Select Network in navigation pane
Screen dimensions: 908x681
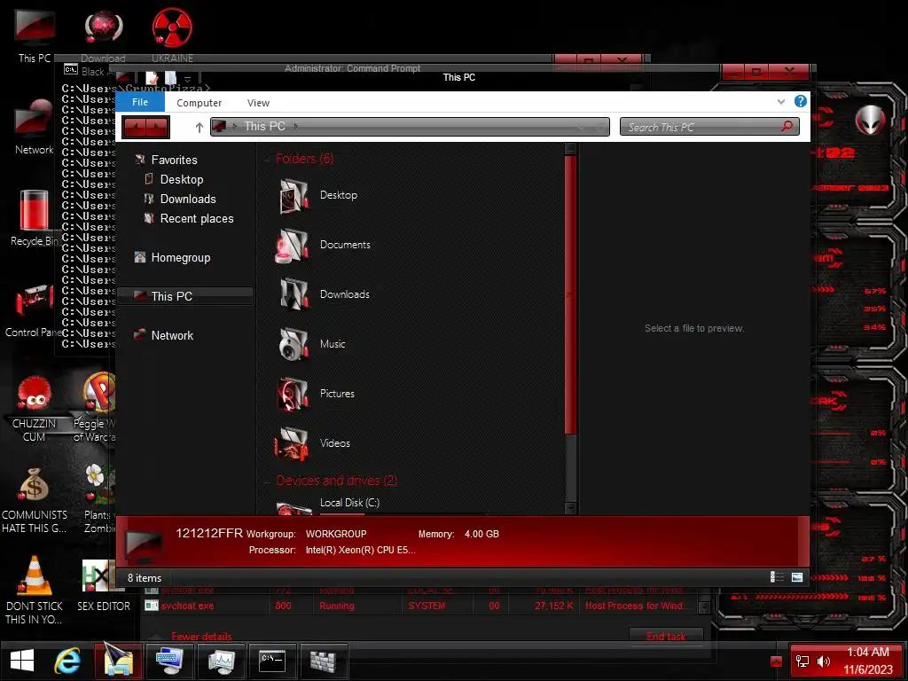click(x=172, y=335)
